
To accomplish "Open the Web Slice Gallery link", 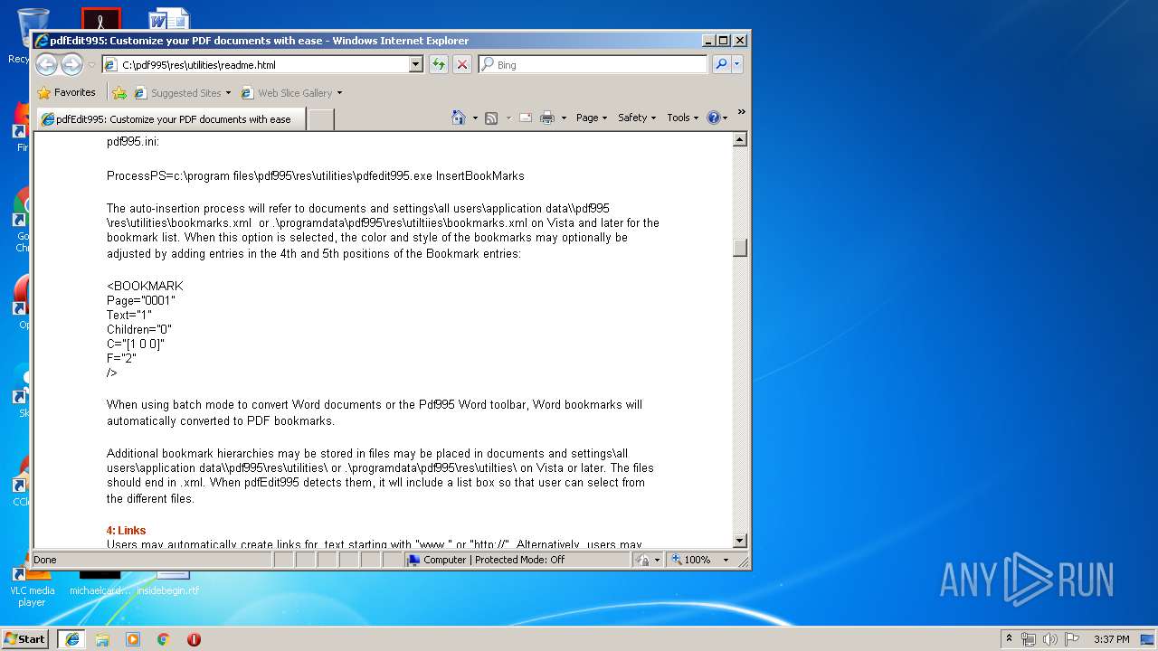I will pyautogui.click(x=287, y=92).
